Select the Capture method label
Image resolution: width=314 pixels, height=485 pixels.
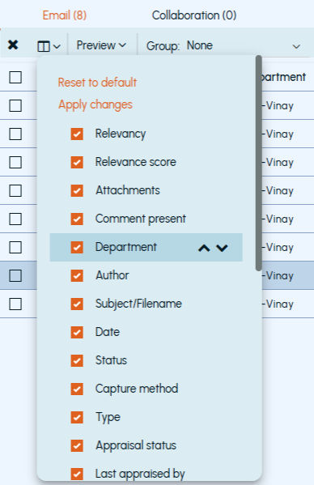coord(137,389)
